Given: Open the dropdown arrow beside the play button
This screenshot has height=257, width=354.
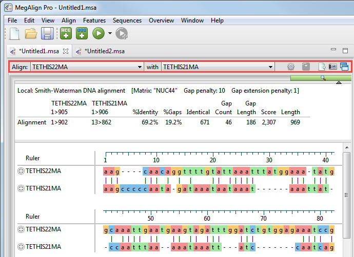Looking at the screenshot, I should point(110,33).
